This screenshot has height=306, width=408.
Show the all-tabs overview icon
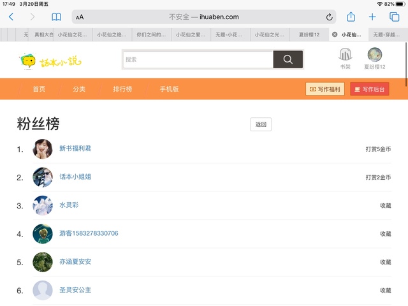pyautogui.click(x=394, y=17)
